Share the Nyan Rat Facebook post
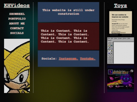 coord(127,86)
